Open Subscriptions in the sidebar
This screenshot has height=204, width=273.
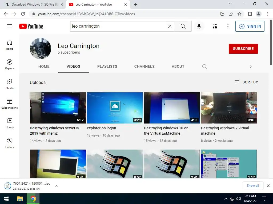(10, 104)
